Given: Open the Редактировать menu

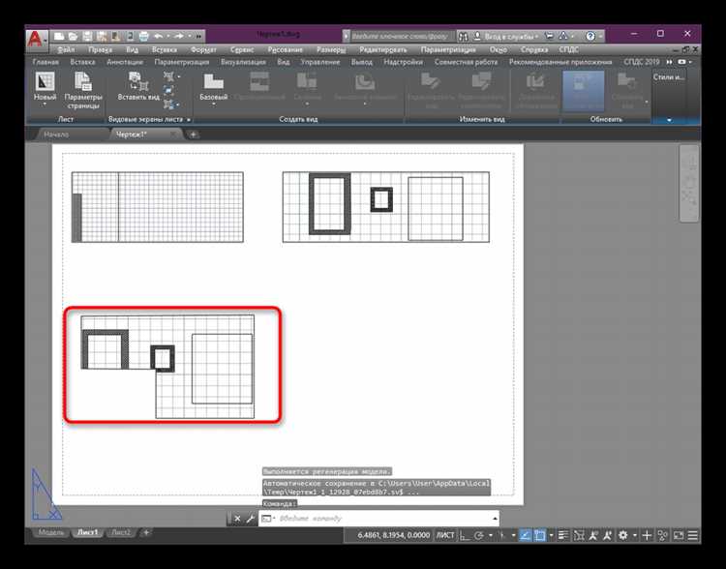Looking at the screenshot, I should click(x=383, y=49).
